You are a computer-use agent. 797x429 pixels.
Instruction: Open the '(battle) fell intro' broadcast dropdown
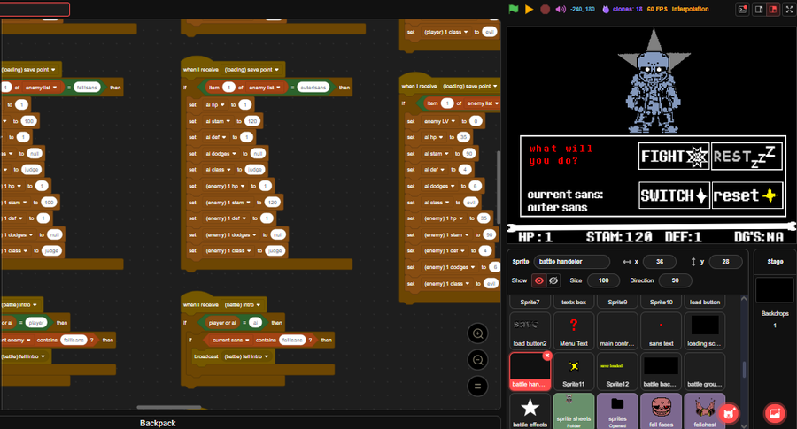(246, 356)
